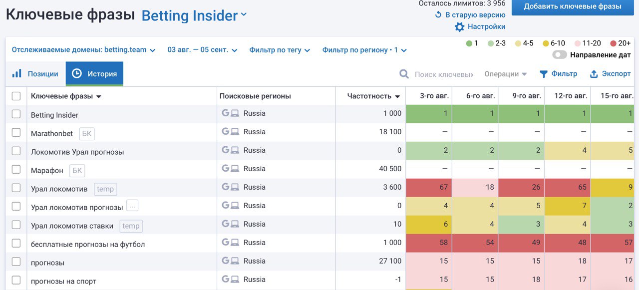Toggle the Направление дат switch
This screenshot has width=639, height=290.
click(560, 55)
